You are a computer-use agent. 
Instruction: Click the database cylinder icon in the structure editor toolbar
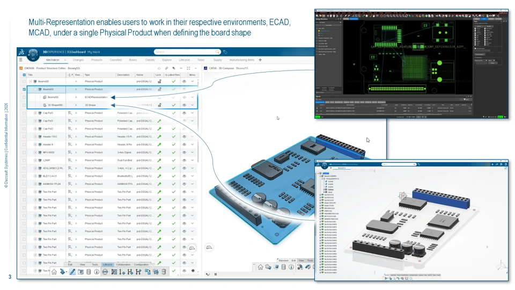click(89, 272)
